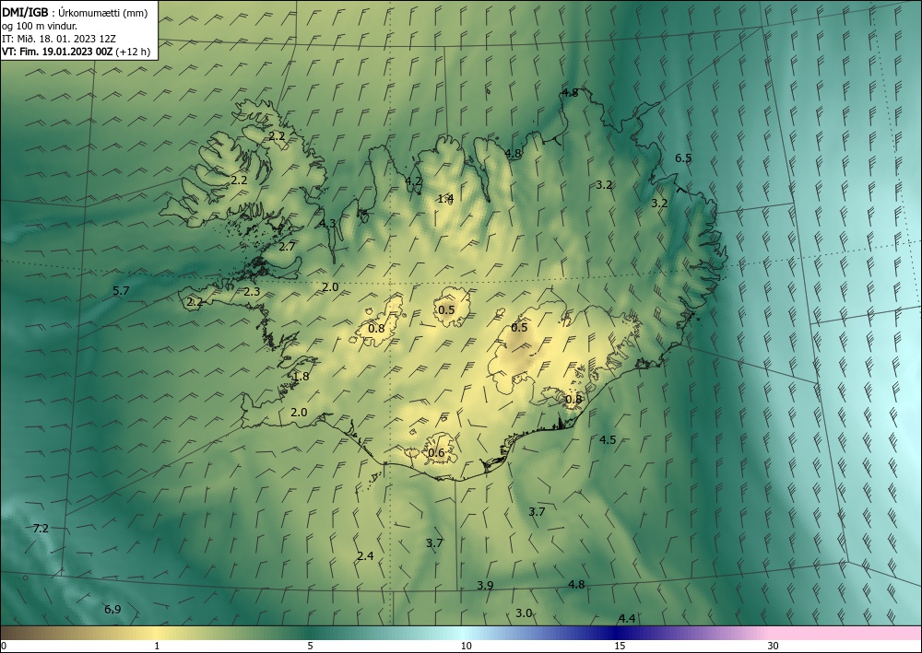Click the 4.3 value on the map
The image size is (922, 653).
327,223
